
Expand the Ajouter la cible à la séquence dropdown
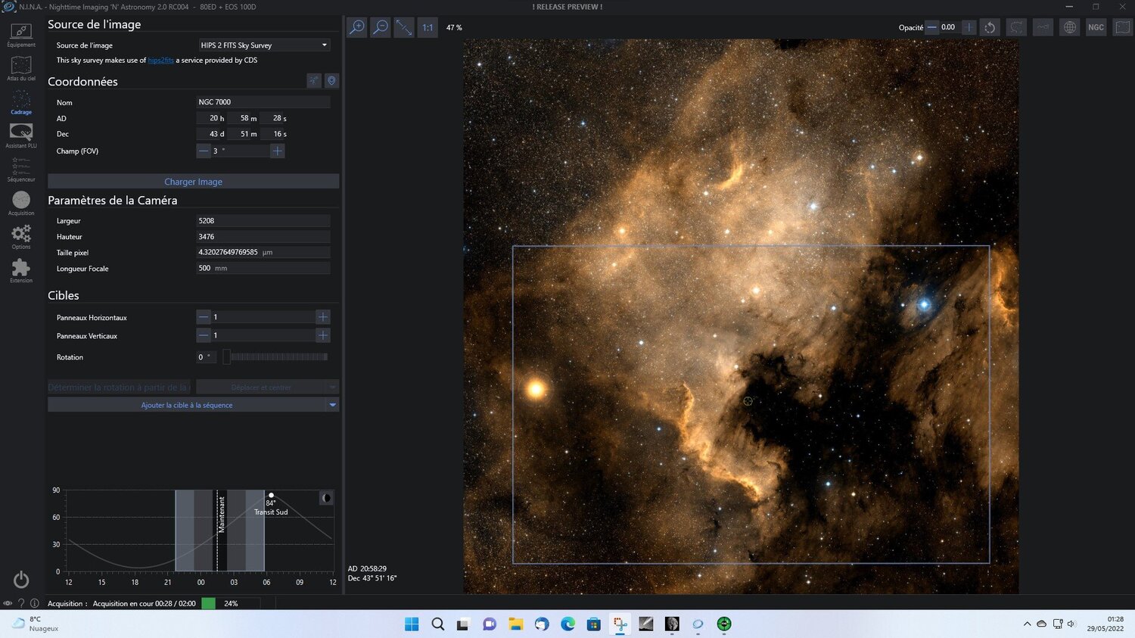(x=332, y=404)
